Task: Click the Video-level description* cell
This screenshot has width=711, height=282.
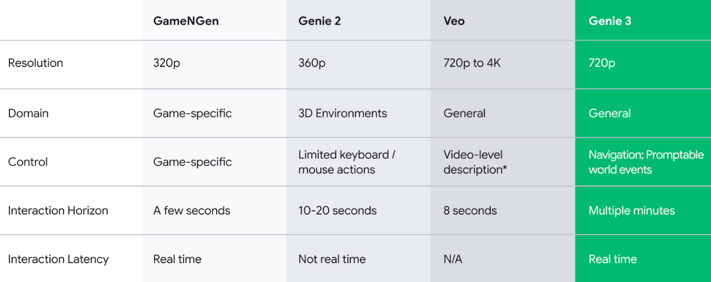Action: coord(473,162)
